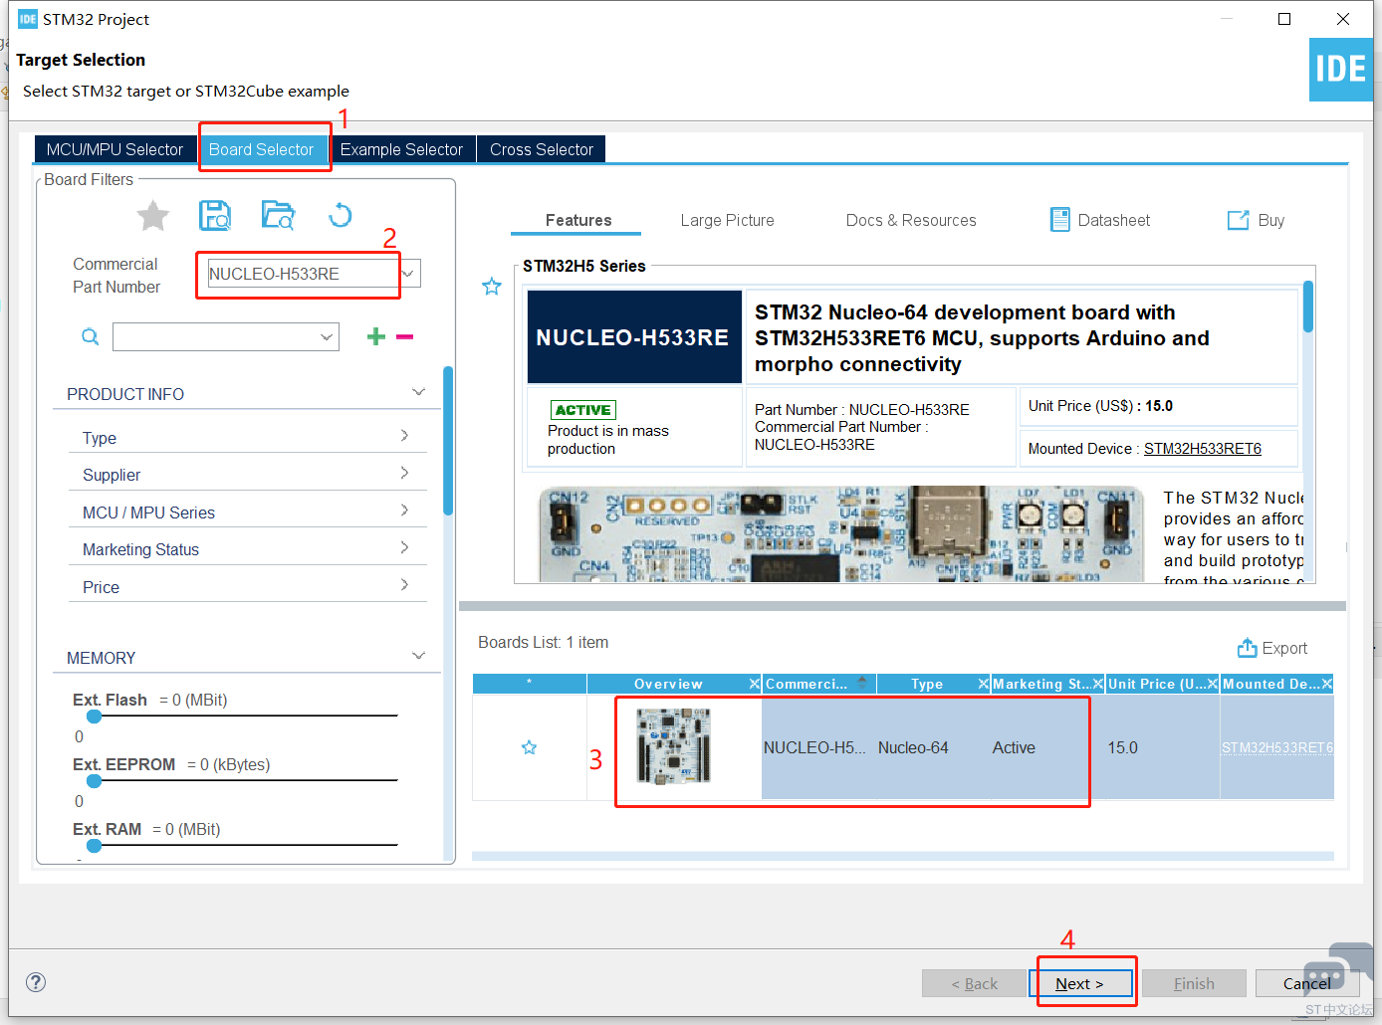This screenshot has width=1382, height=1025.
Task: Click the NUCLEO-H533RE title banner
Action: coord(634,337)
